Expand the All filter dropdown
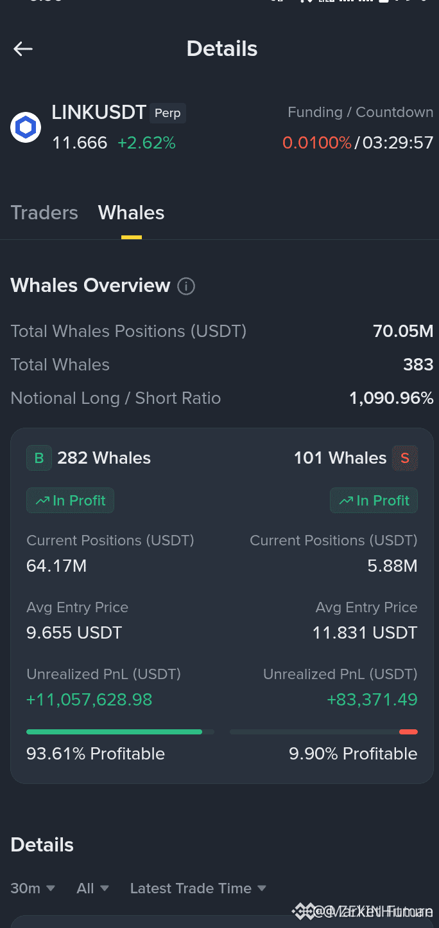Screen dimensions: 439x928 click(x=92, y=888)
